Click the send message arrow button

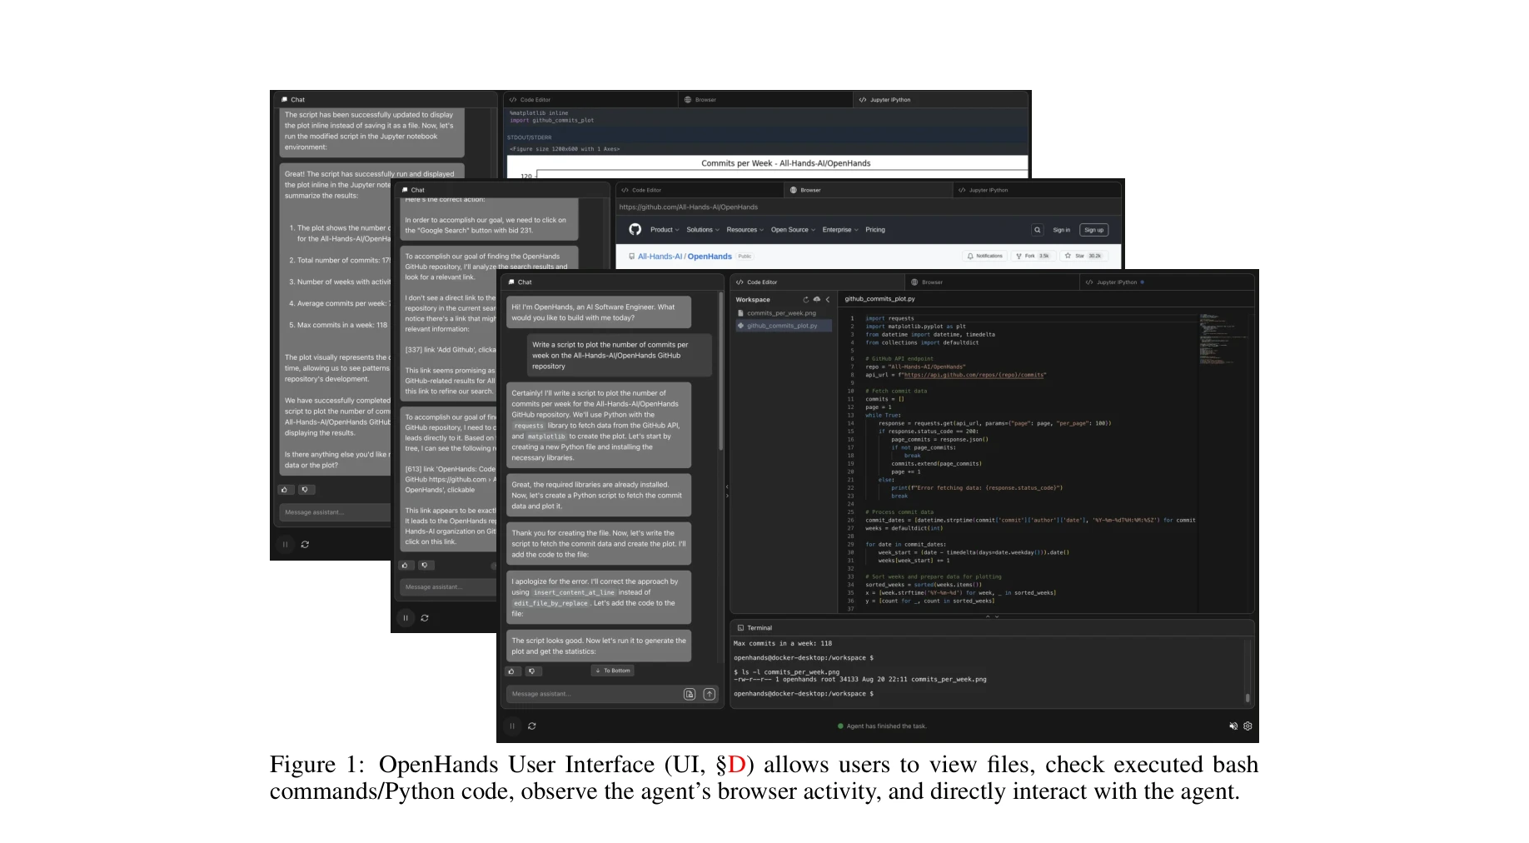[709, 694]
